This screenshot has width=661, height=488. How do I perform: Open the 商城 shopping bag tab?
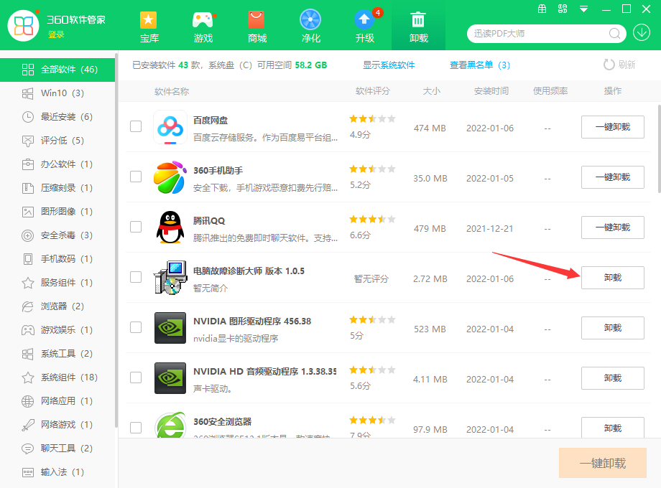point(256,27)
